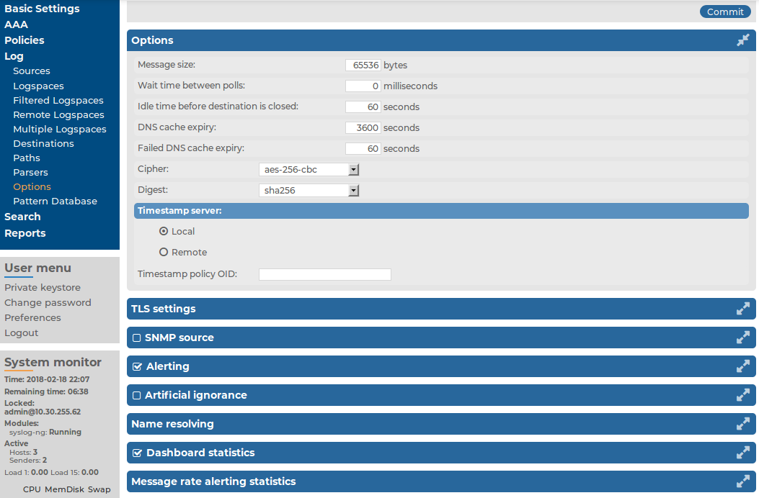Expand TLS settings using the arrows icon
This screenshot has width=759, height=498.
click(x=743, y=309)
